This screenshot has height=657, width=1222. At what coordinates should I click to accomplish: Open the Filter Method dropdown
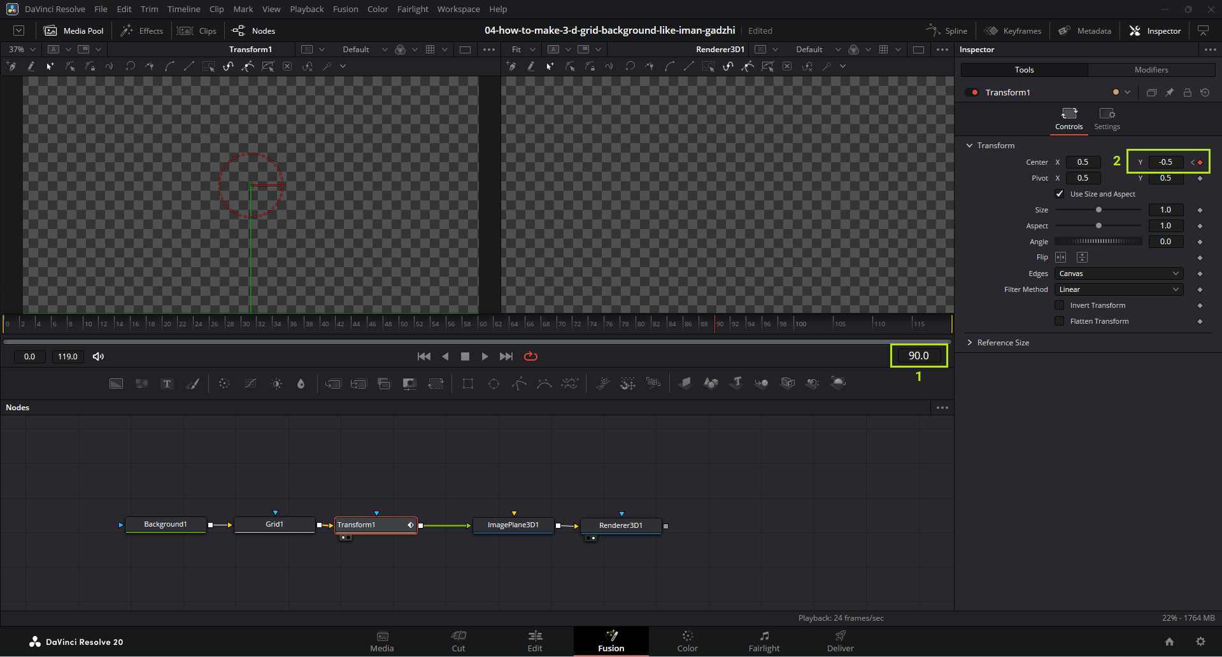click(1119, 289)
